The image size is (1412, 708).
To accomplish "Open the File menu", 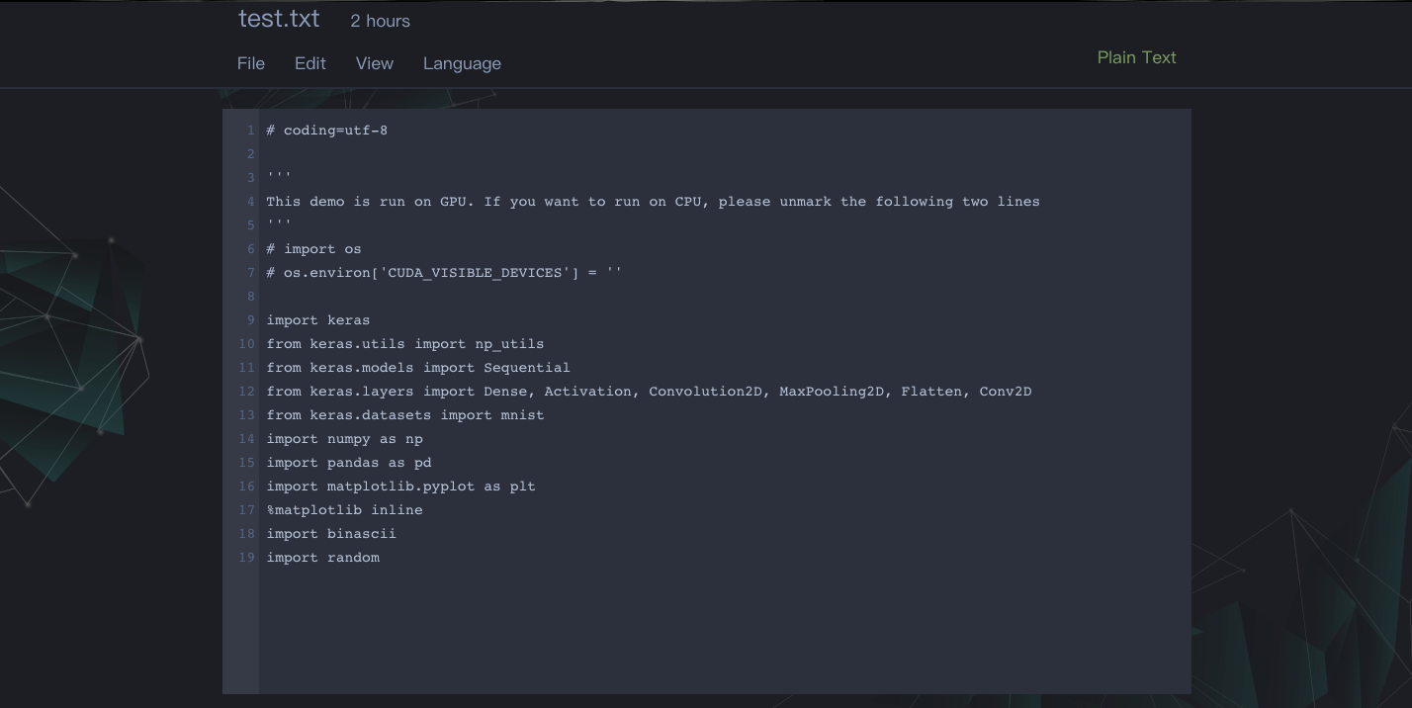I will pyautogui.click(x=251, y=63).
